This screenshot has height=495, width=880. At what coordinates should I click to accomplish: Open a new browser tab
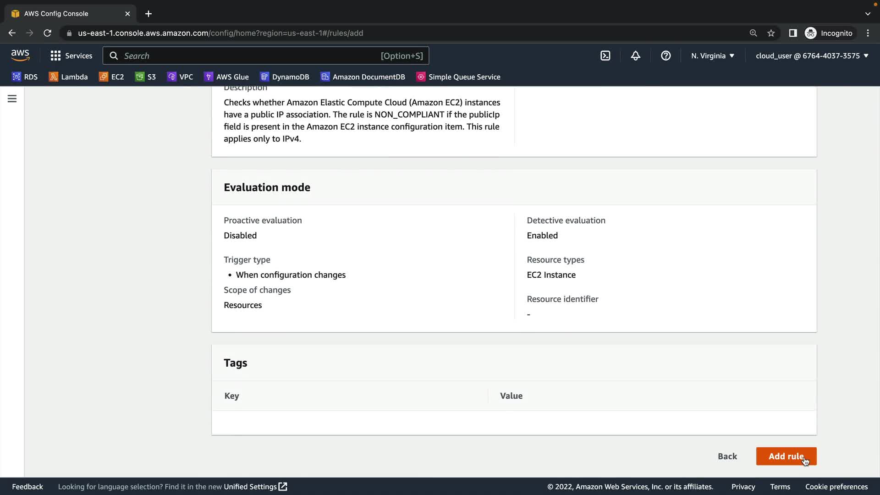coord(148,14)
